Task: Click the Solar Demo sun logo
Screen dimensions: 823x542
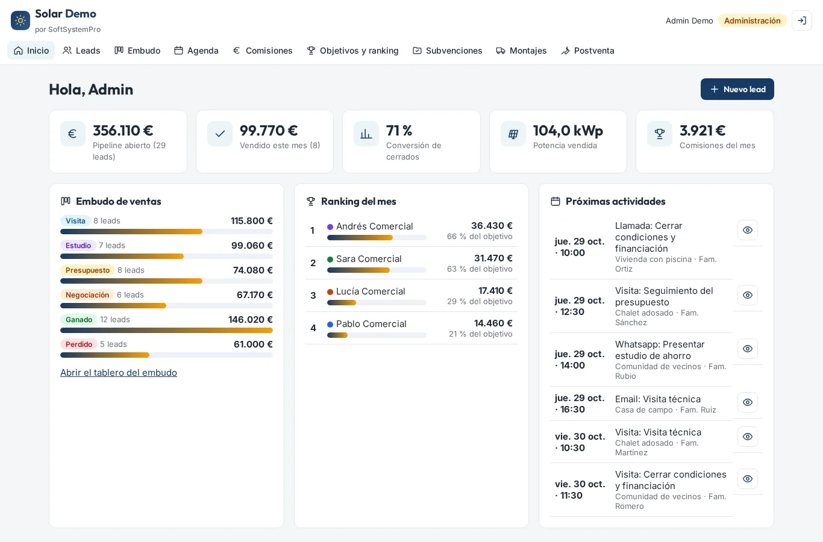Action: [x=20, y=20]
